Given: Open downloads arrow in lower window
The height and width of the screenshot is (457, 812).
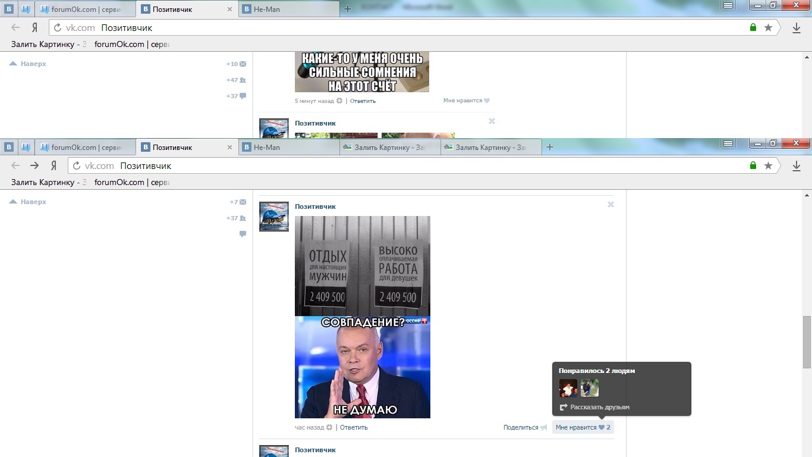Looking at the screenshot, I should (797, 165).
